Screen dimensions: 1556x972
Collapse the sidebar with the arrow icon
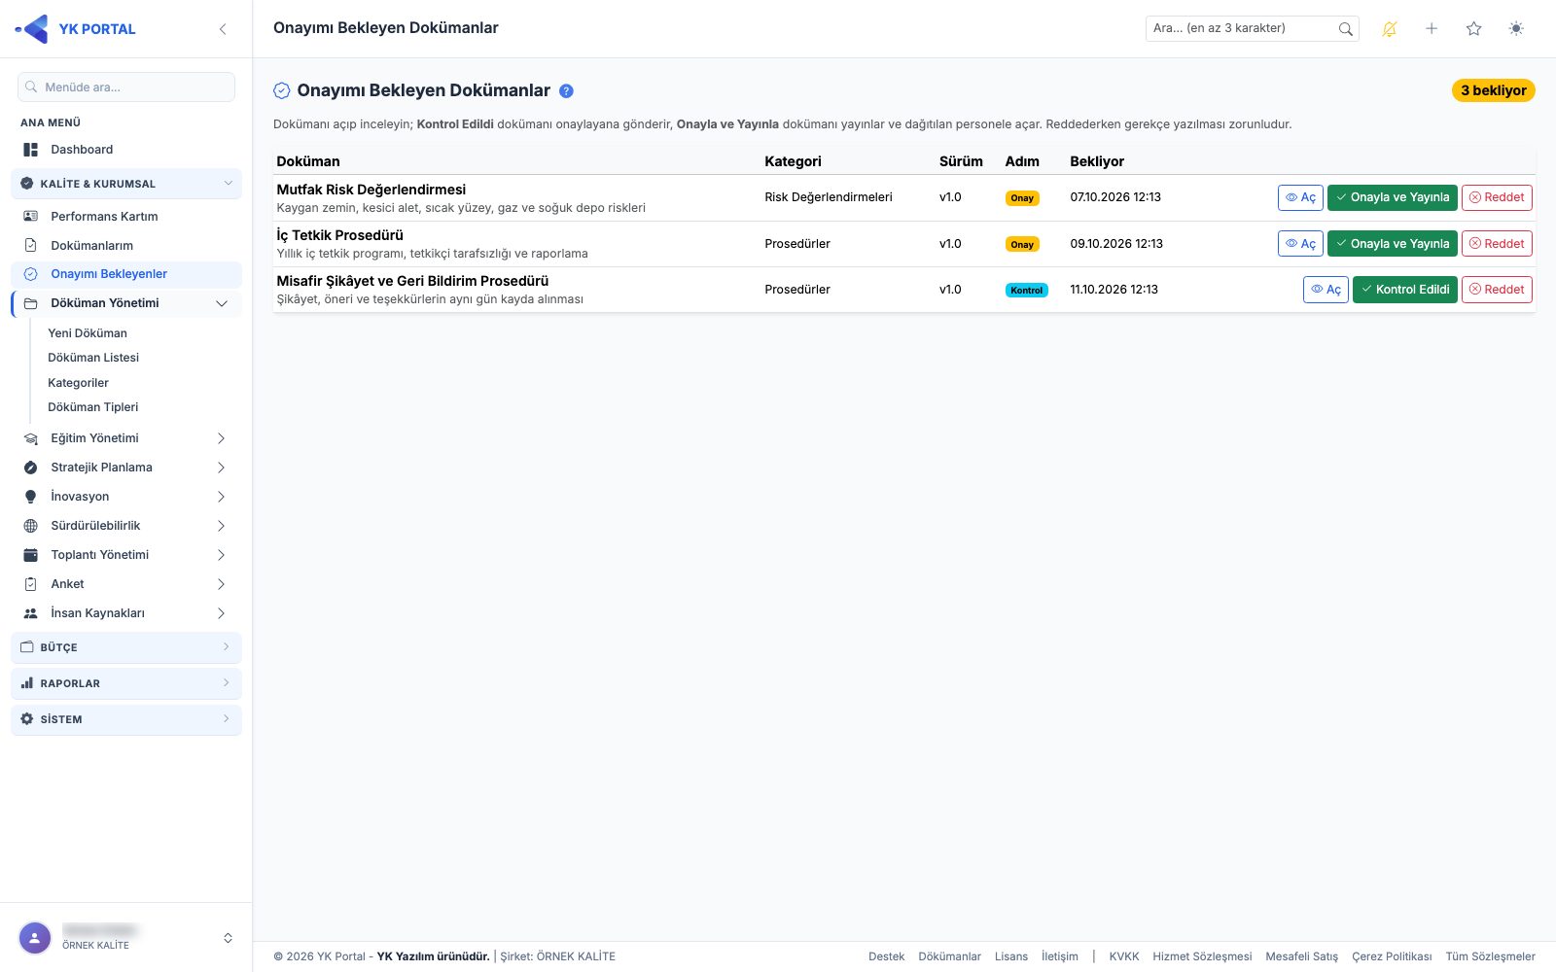[223, 29]
